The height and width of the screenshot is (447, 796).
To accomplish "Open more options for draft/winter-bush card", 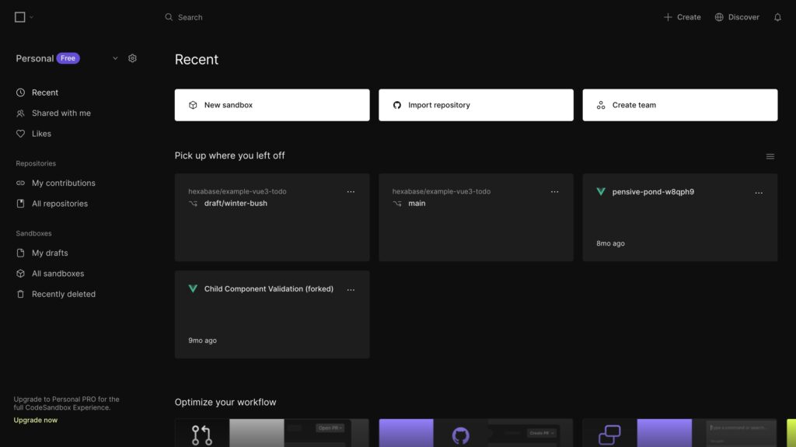I will (x=351, y=192).
